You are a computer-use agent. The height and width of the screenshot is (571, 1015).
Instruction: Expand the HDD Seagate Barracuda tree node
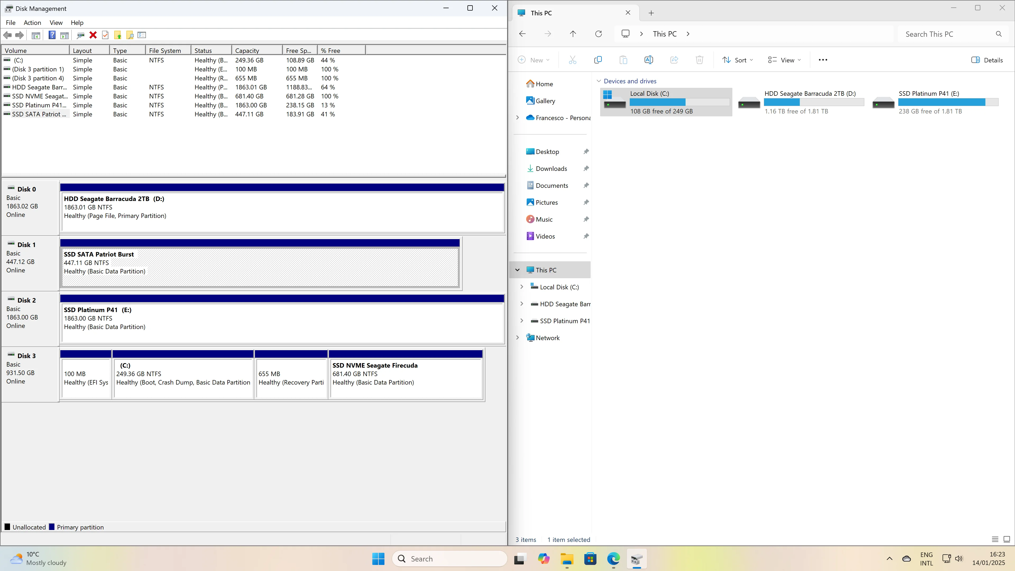[x=522, y=304]
